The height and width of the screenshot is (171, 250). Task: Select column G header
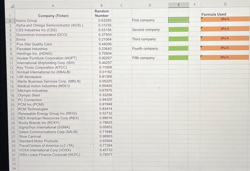pos(225,4)
